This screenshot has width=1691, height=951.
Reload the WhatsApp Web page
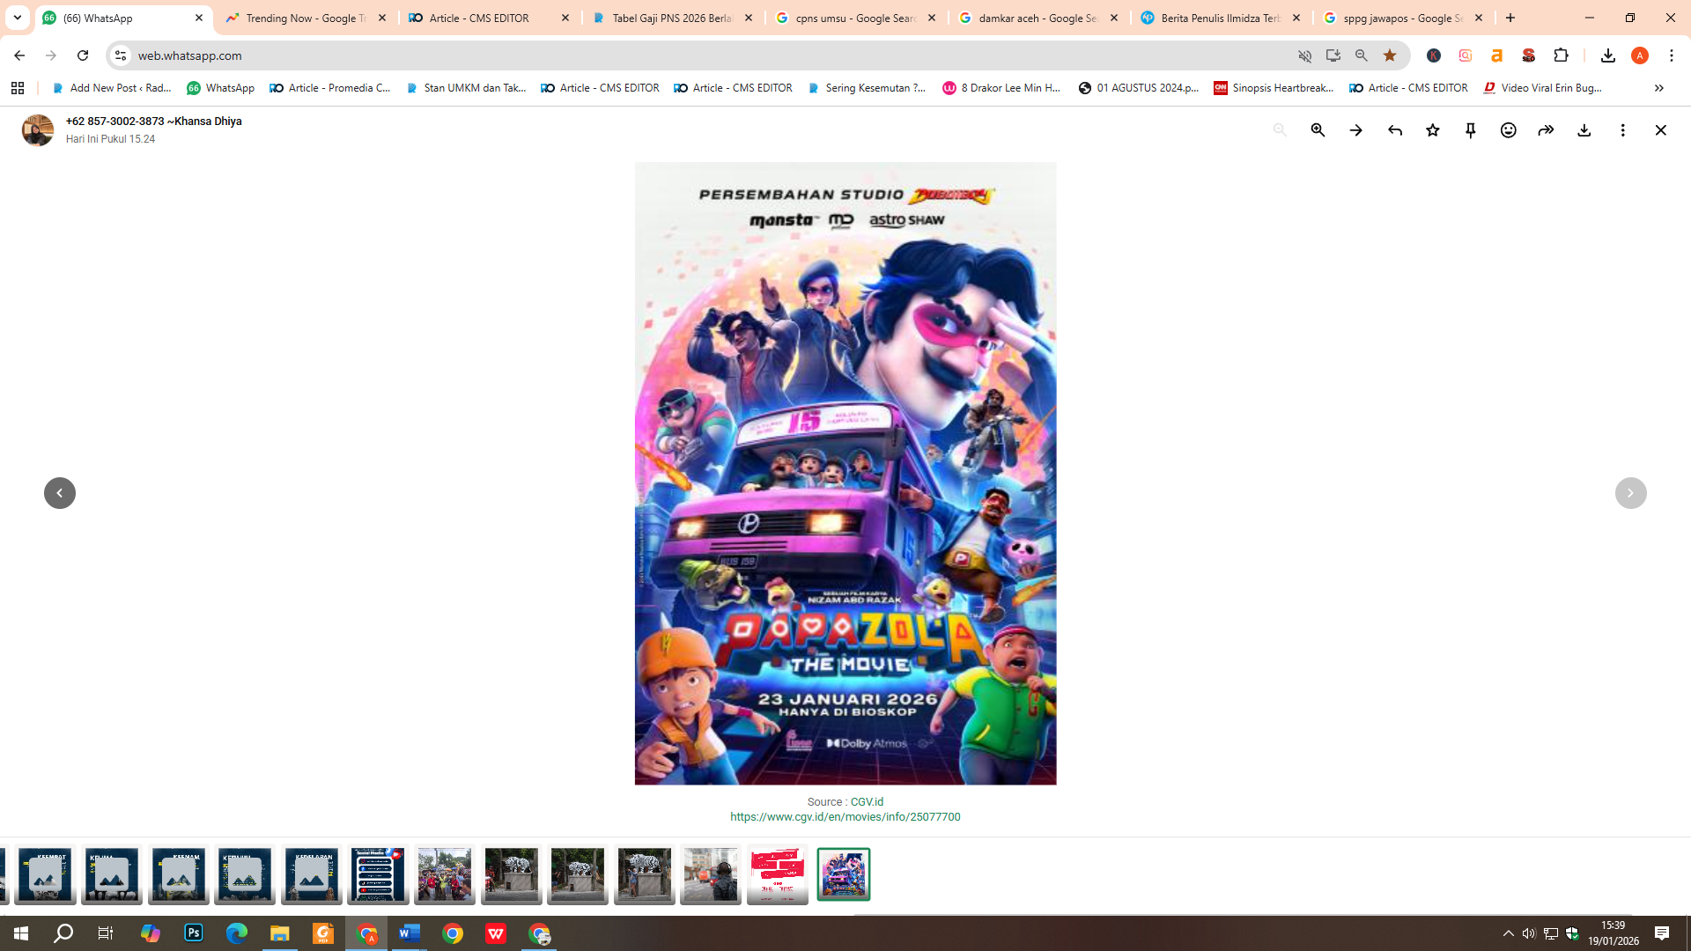tap(83, 55)
